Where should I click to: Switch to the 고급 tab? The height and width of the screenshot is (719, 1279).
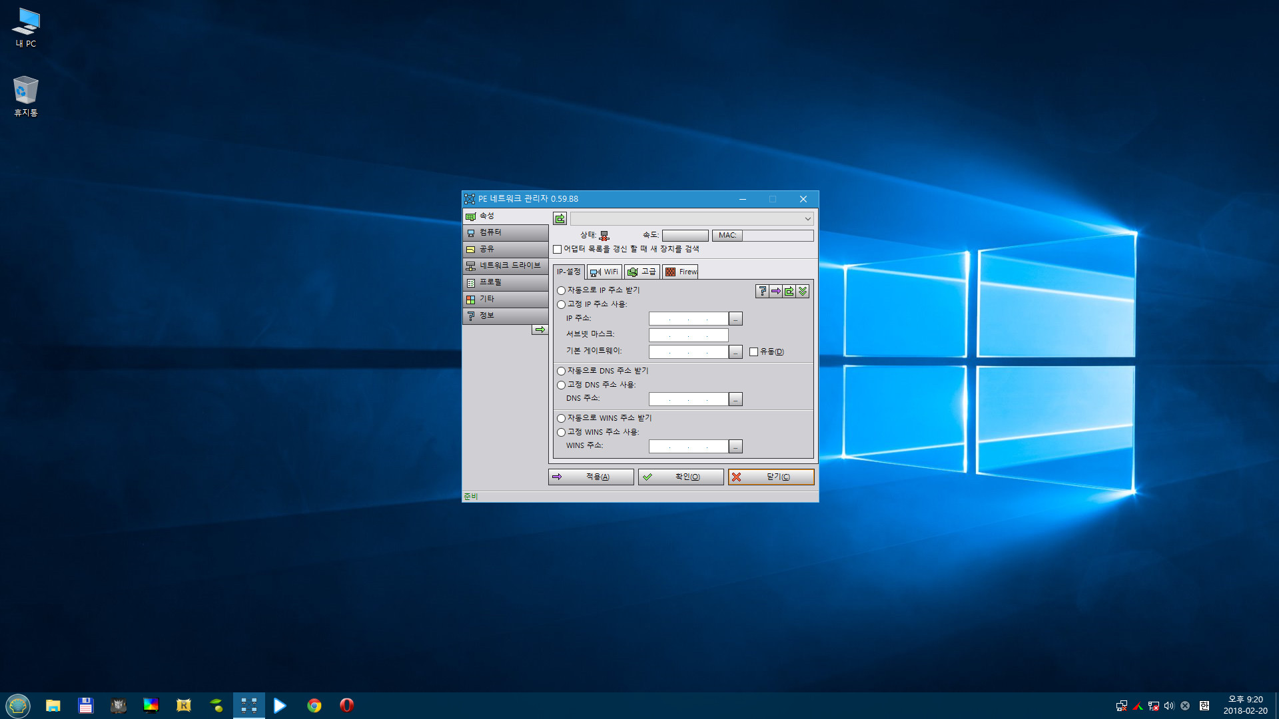pyautogui.click(x=642, y=272)
